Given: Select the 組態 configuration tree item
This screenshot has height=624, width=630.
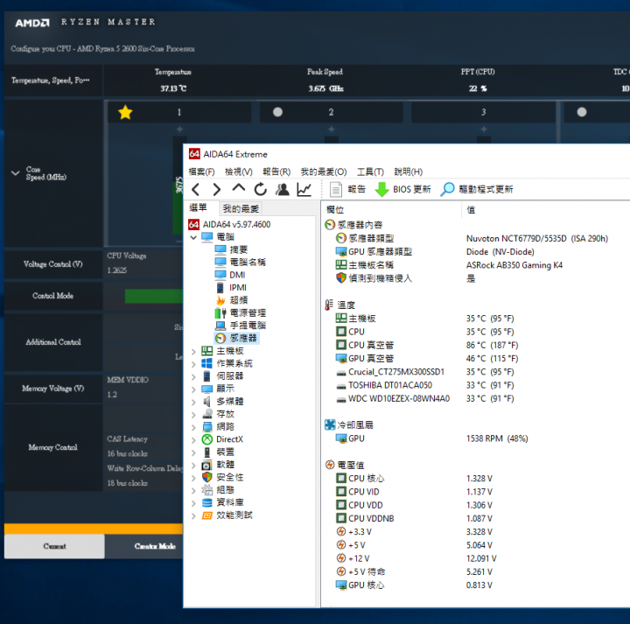Looking at the screenshot, I should click(218, 490).
